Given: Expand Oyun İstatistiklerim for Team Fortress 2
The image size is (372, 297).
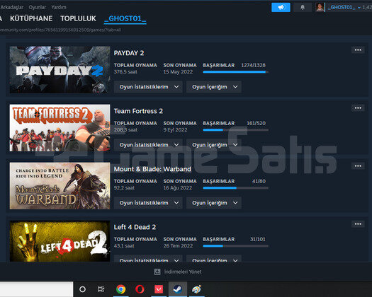Looking at the screenshot, I should 148,145.
